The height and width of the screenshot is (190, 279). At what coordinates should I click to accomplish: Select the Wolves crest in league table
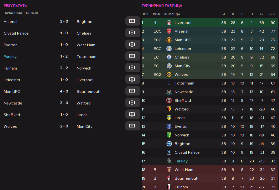point(169,75)
